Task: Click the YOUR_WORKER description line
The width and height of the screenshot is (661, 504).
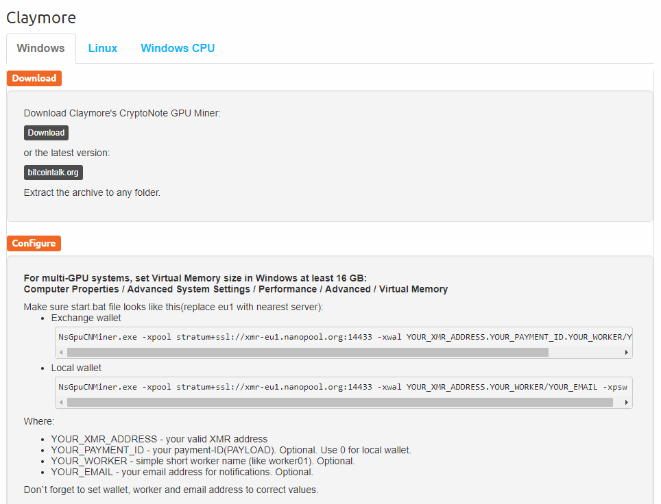Action: tap(203, 461)
